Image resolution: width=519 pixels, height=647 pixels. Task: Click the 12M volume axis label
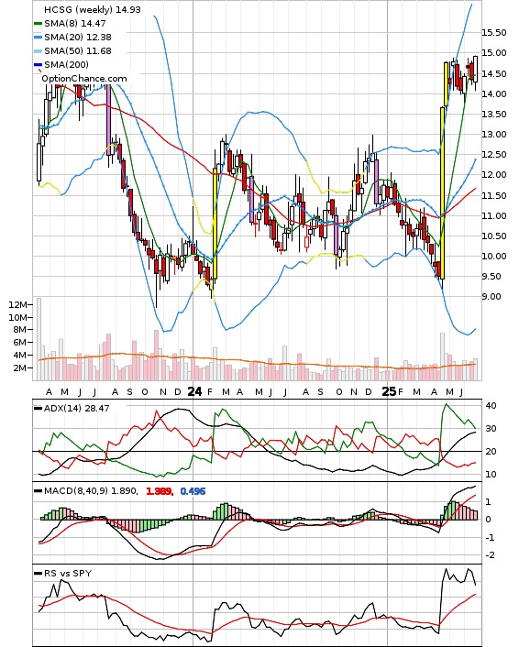pos(17,305)
